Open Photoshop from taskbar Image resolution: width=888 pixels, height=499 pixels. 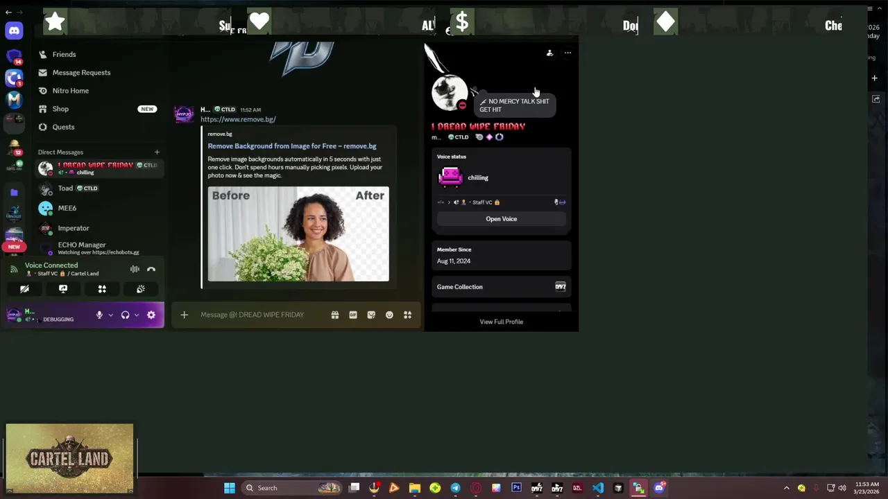[x=516, y=488]
